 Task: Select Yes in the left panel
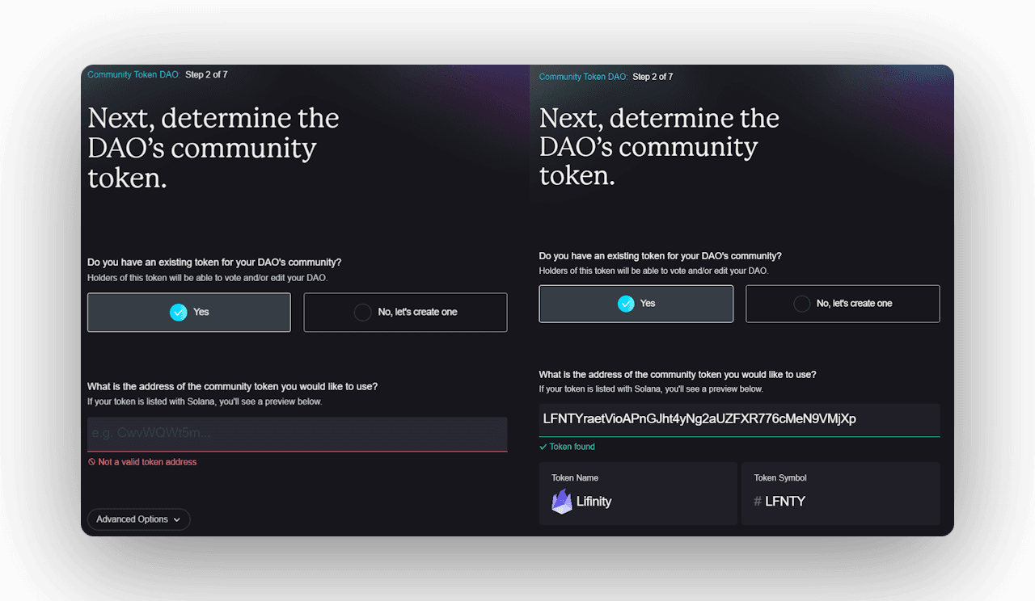coord(189,313)
